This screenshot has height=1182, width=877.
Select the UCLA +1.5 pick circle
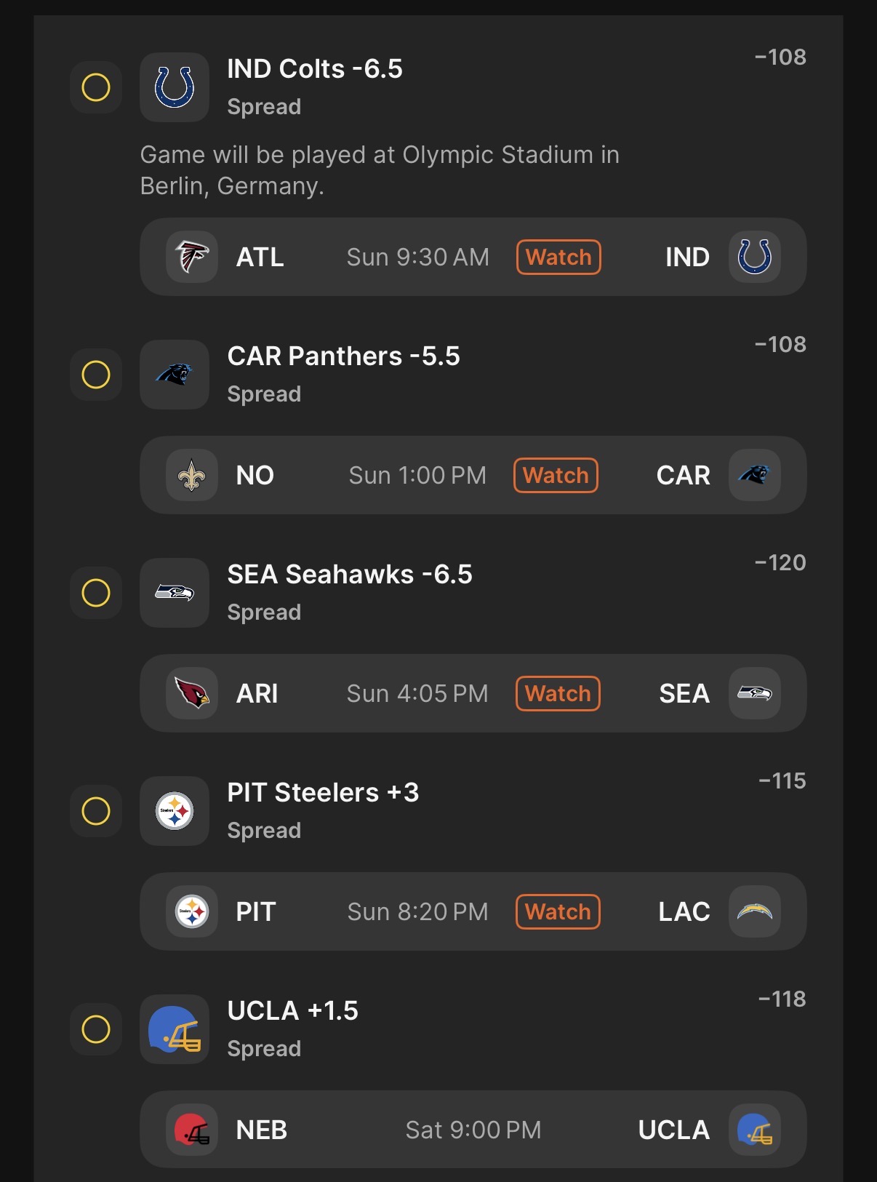pyautogui.click(x=96, y=1029)
